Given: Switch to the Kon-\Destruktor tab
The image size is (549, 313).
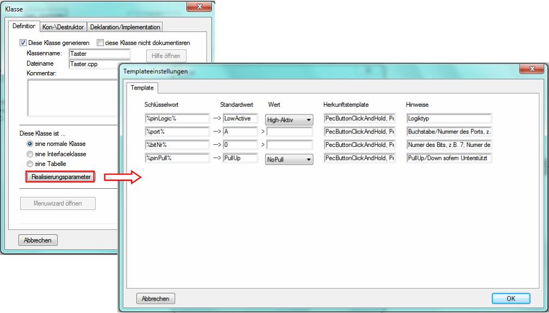Looking at the screenshot, I should coord(63,27).
